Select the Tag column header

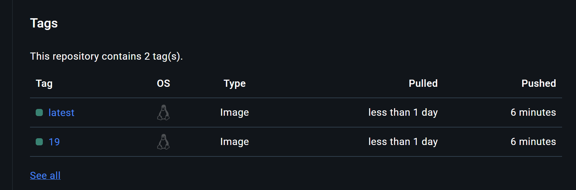[44, 84]
